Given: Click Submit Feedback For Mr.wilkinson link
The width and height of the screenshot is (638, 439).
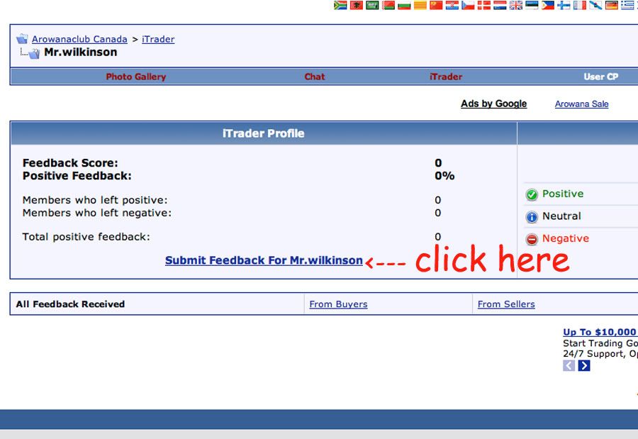Looking at the screenshot, I should tap(264, 260).
